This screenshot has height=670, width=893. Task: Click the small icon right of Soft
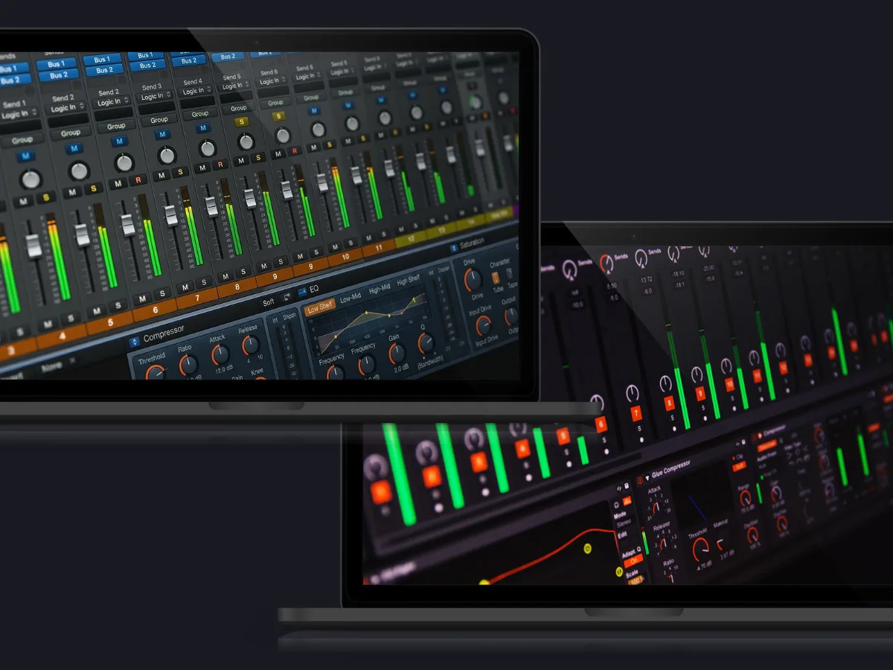[287, 296]
